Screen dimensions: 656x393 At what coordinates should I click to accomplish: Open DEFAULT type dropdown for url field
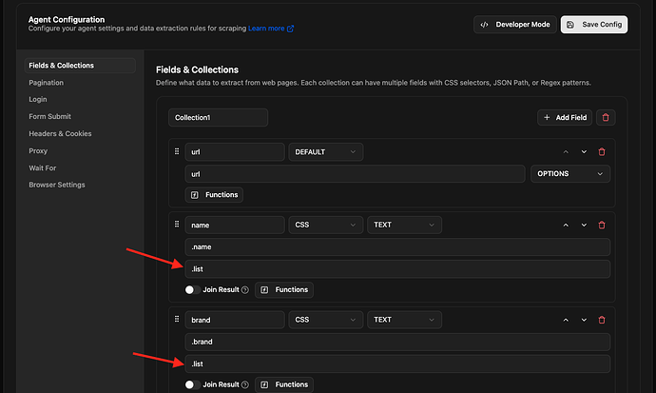click(x=326, y=152)
